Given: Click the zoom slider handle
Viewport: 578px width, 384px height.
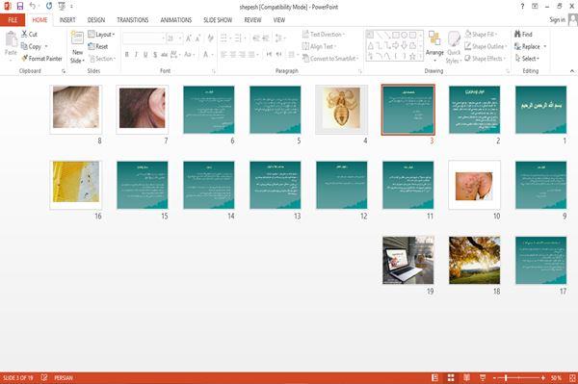Looking at the screenshot, I should 506,377.
